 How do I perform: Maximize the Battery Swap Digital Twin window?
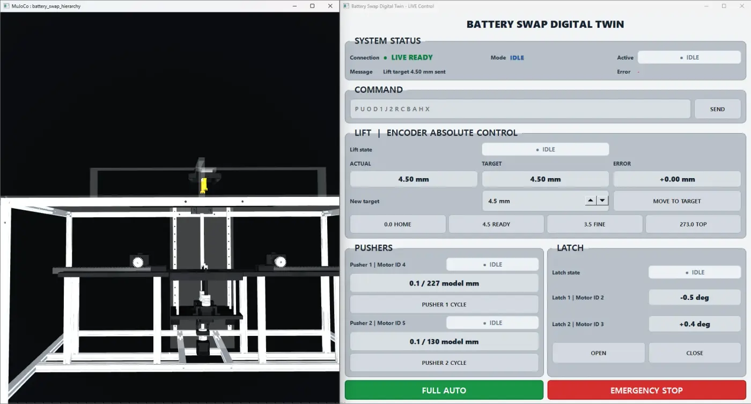724,6
